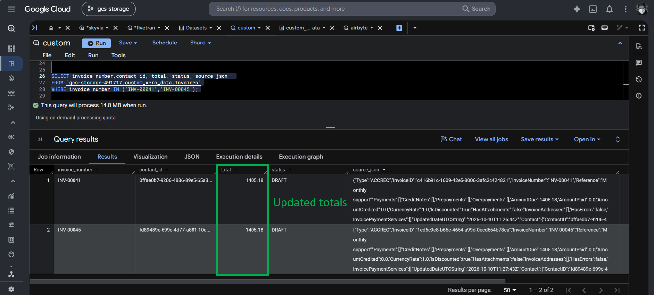Image resolution: width=654 pixels, height=295 pixels.
Task: Open BigQuery Studio grid icon in sidebar
Action: pyautogui.click(x=11, y=64)
